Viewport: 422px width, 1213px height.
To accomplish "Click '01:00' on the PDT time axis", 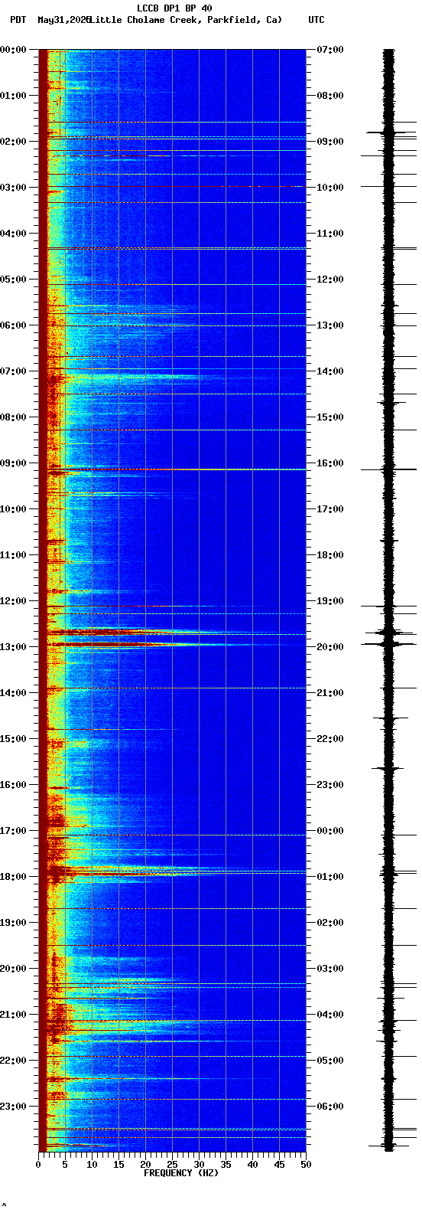I will 13,96.
